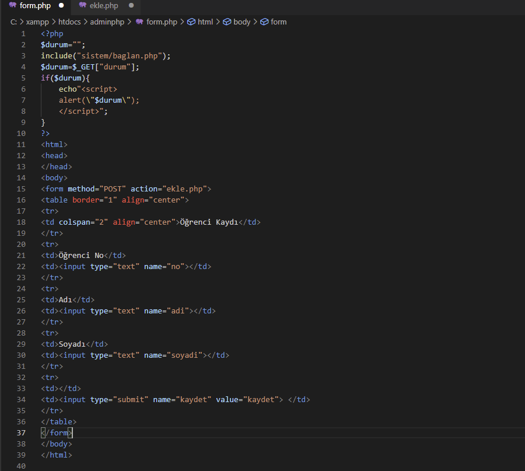This screenshot has width=525, height=471.
Task: Click the alert(\"$durum\") line
Action: click(99, 100)
